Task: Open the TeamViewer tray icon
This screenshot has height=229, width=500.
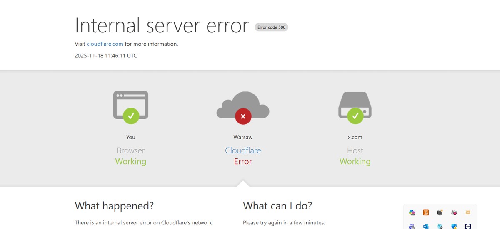Action: tap(468, 226)
